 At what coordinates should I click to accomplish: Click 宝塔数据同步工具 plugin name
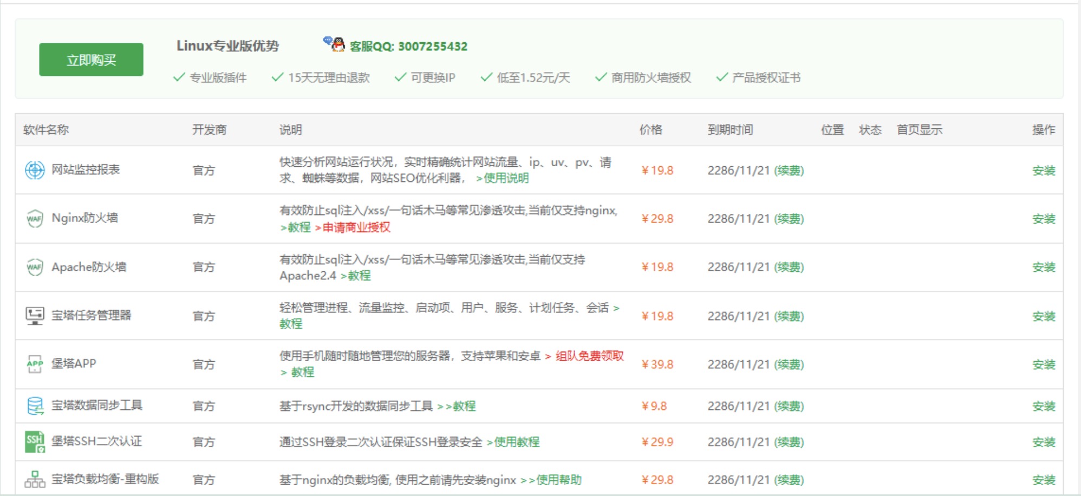coord(97,405)
